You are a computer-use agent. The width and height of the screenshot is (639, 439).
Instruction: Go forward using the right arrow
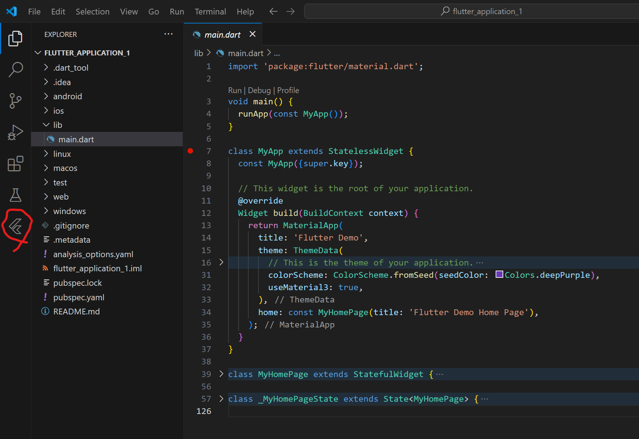click(290, 12)
